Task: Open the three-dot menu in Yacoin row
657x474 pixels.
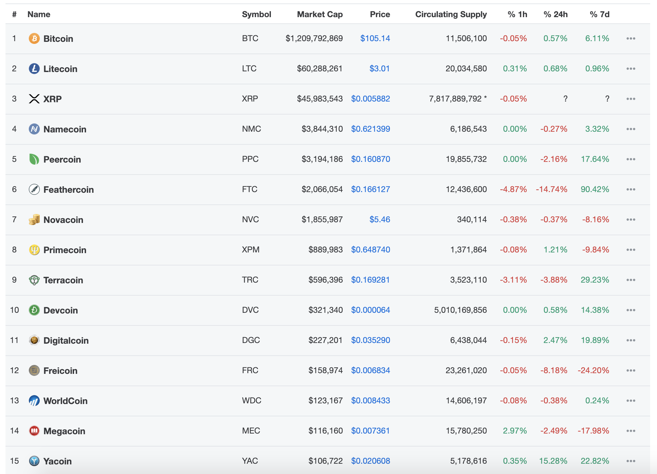Action: click(x=631, y=461)
